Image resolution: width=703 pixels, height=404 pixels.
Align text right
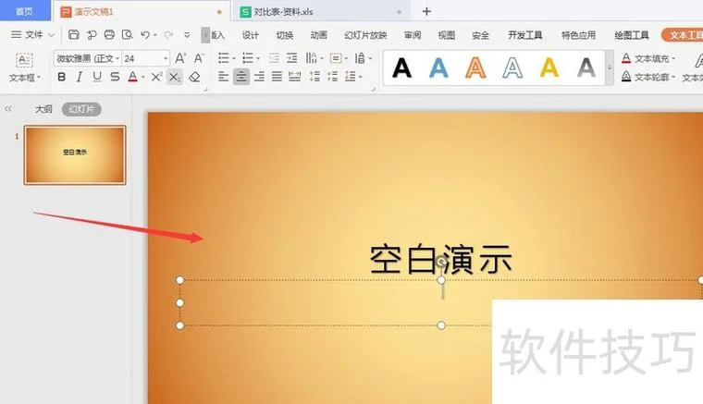coord(259,77)
